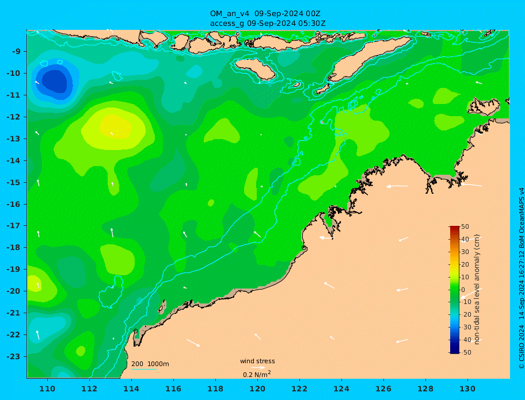
Task: Click the longitude axis label "112"
Action: (x=89, y=389)
